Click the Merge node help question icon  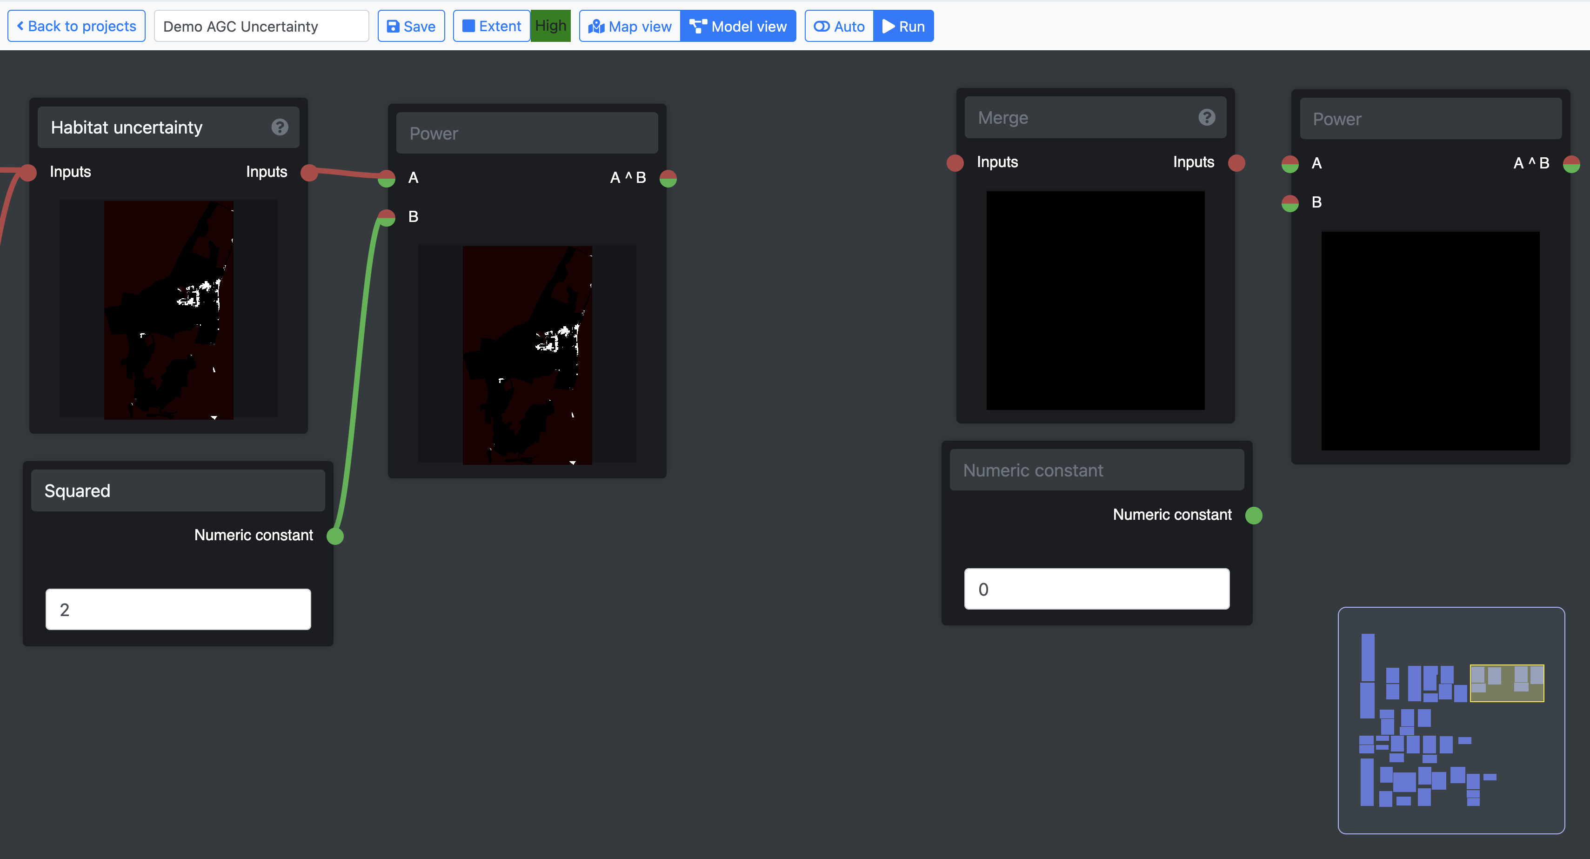point(1207,117)
